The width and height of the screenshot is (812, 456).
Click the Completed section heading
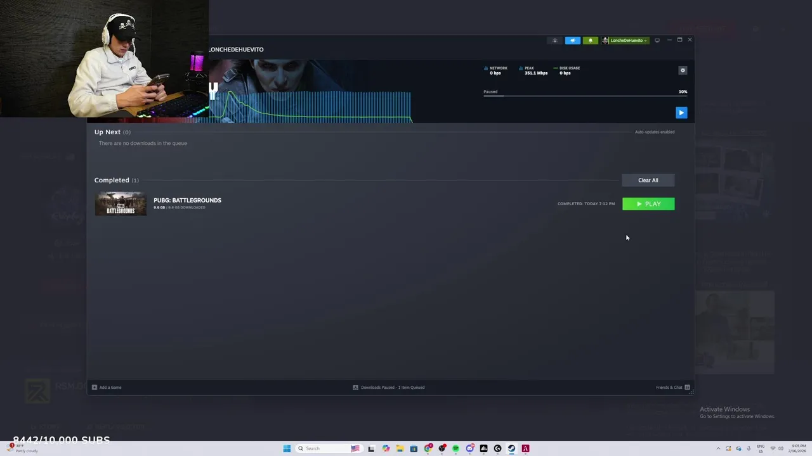tap(112, 180)
